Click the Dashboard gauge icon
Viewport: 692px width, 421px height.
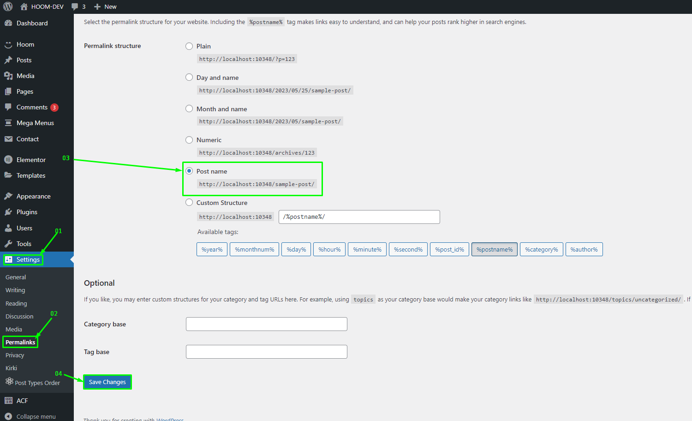(x=8, y=23)
